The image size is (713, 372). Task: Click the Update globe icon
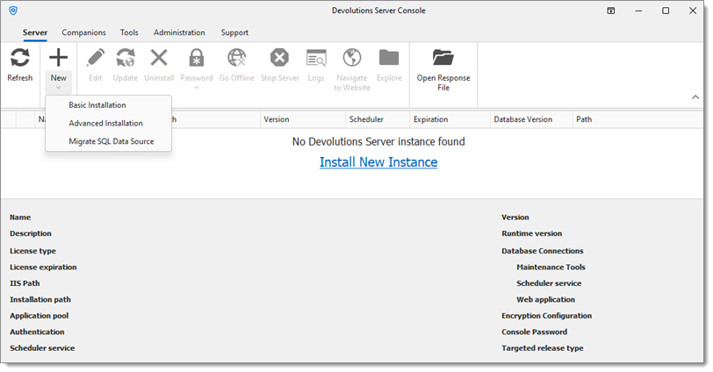(126, 58)
